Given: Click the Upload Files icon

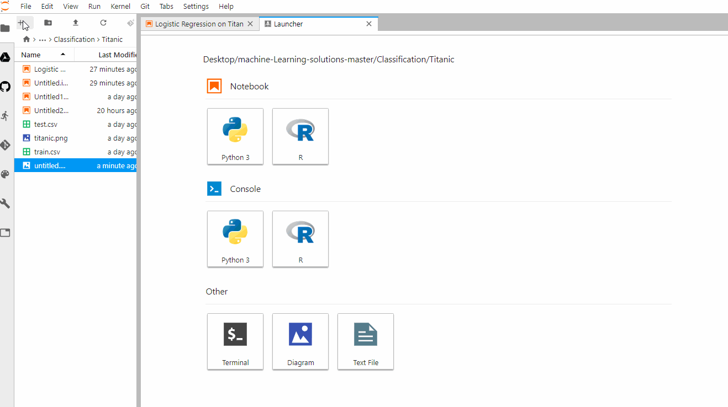Looking at the screenshot, I should (76, 23).
